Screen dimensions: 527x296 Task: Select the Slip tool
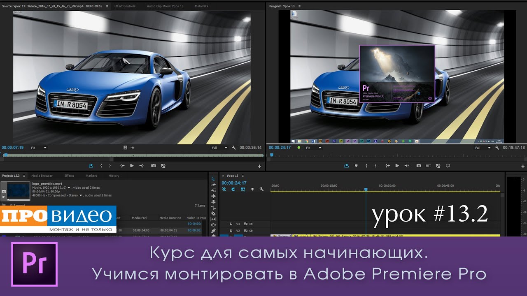coord(213,219)
